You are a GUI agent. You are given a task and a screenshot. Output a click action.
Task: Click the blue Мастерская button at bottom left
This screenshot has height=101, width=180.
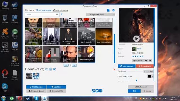[36, 87]
